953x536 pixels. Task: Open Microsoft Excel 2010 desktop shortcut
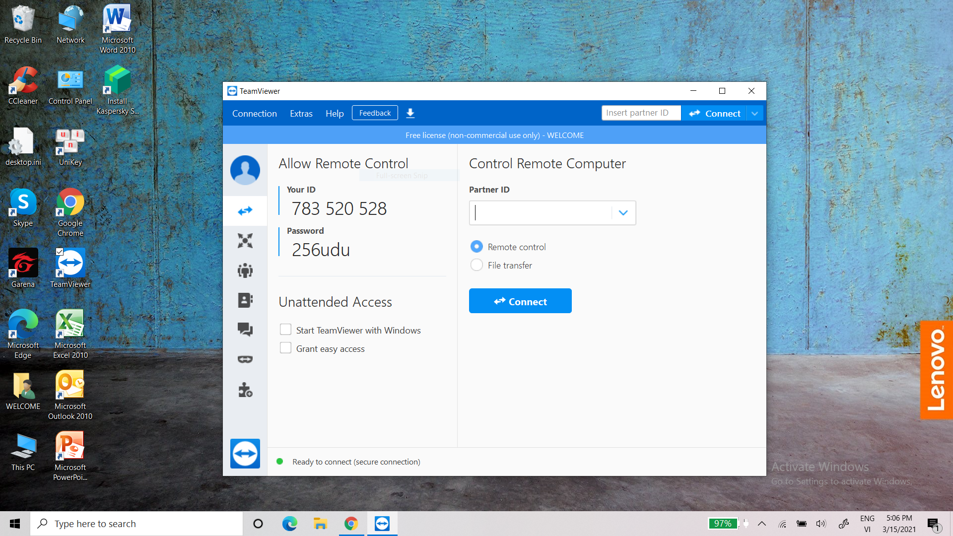coord(70,335)
